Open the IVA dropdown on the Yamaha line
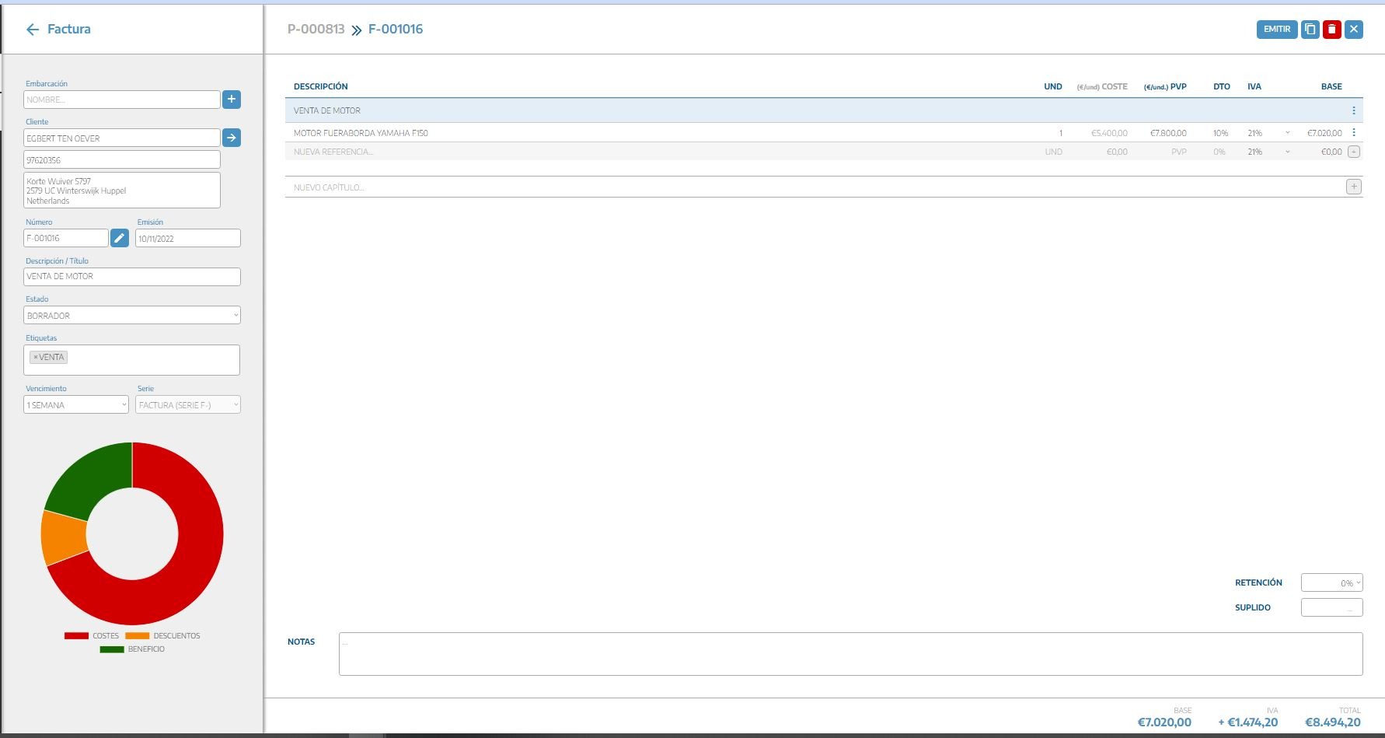 (x=1287, y=133)
